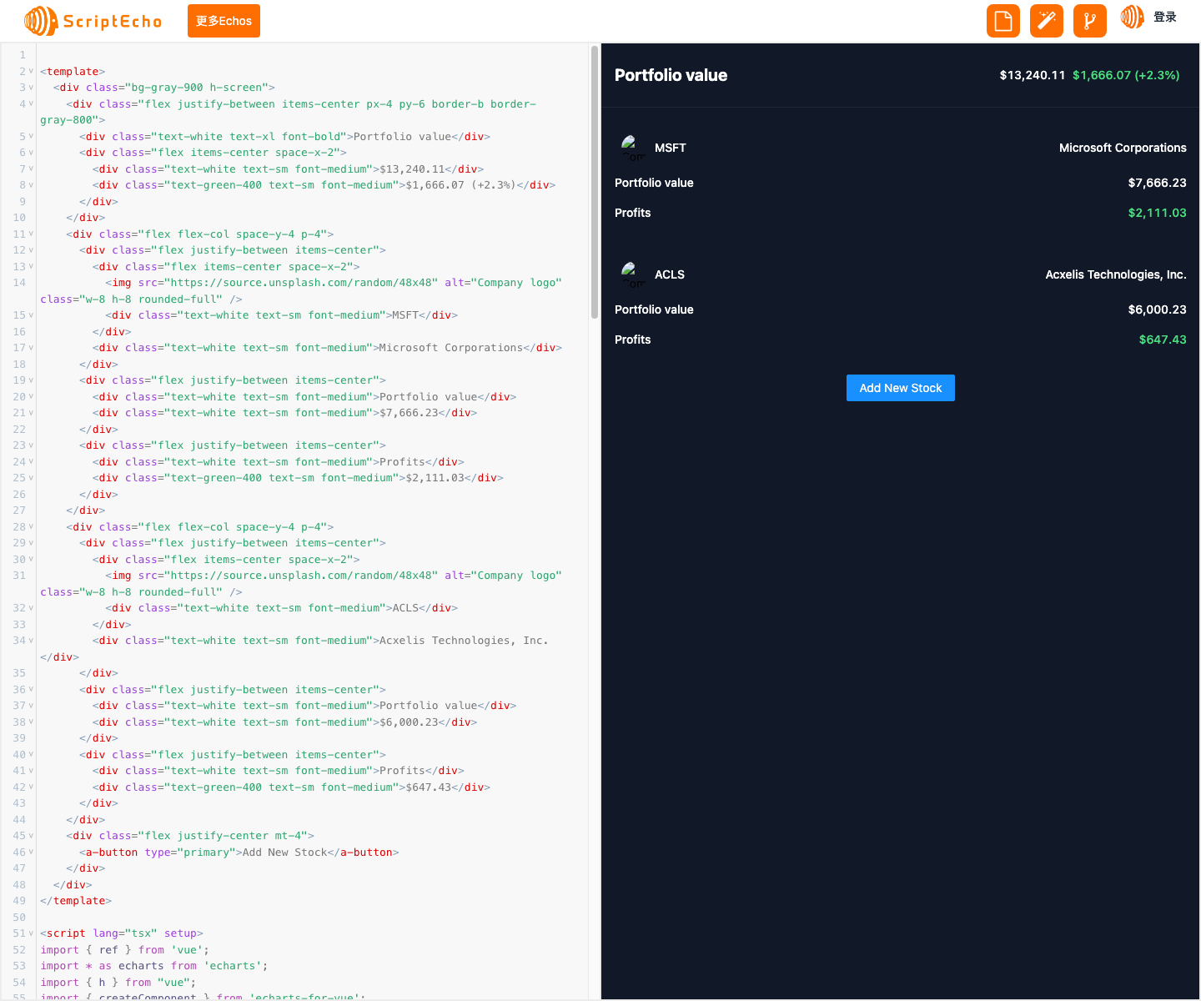Click the import echarts code line
The height and width of the screenshot is (1001, 1201).
(154, 966)
